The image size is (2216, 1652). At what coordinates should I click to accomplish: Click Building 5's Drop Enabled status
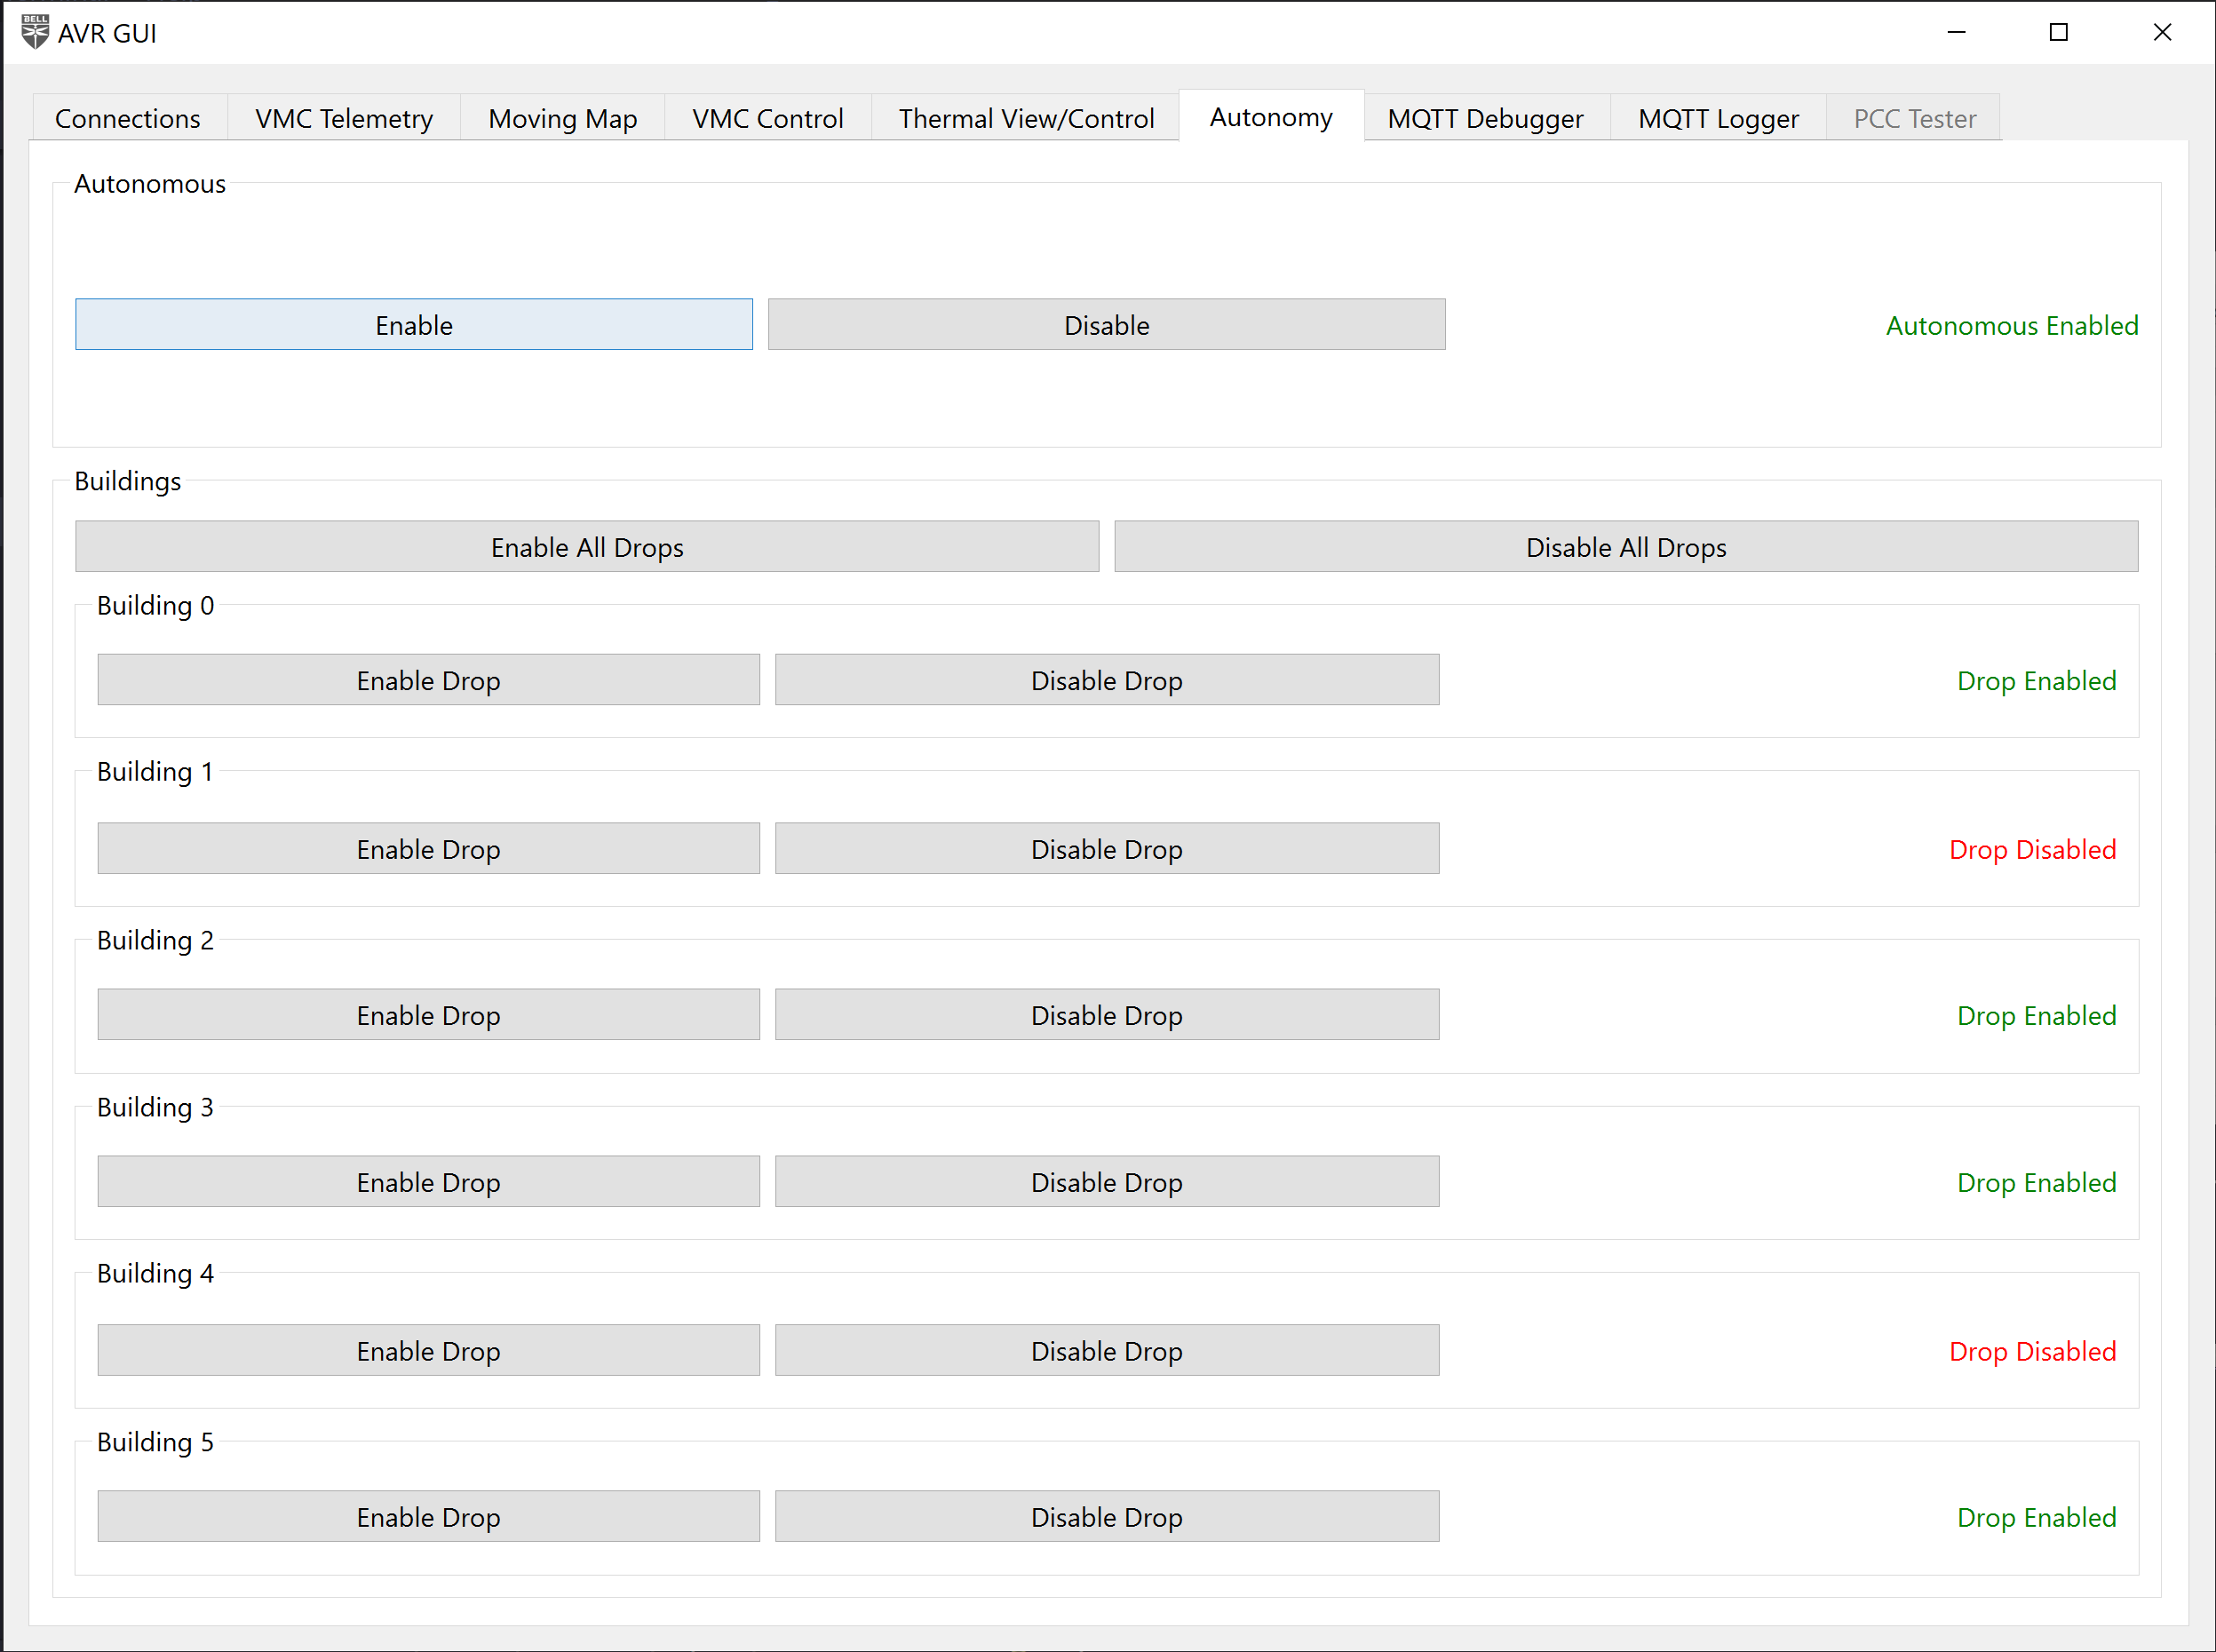pyautogui.click(x=2036, y=1518)
